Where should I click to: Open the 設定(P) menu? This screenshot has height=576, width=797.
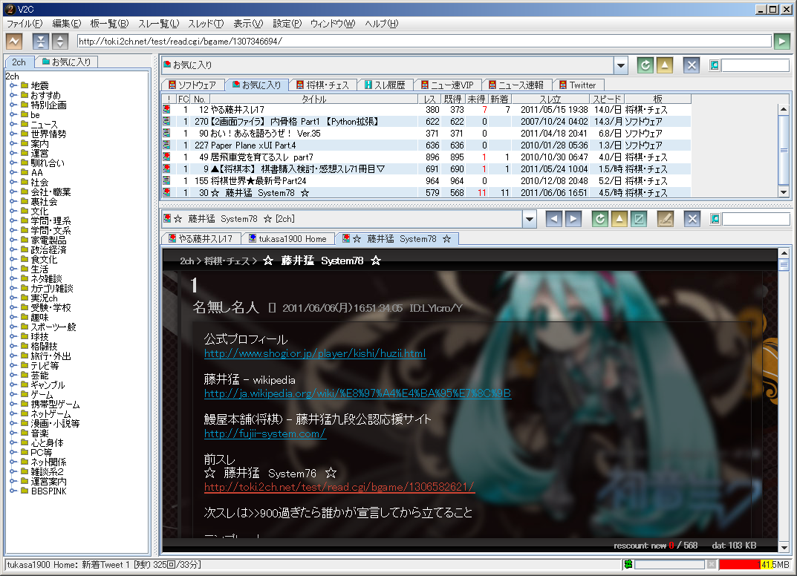[x=287, y=23]
